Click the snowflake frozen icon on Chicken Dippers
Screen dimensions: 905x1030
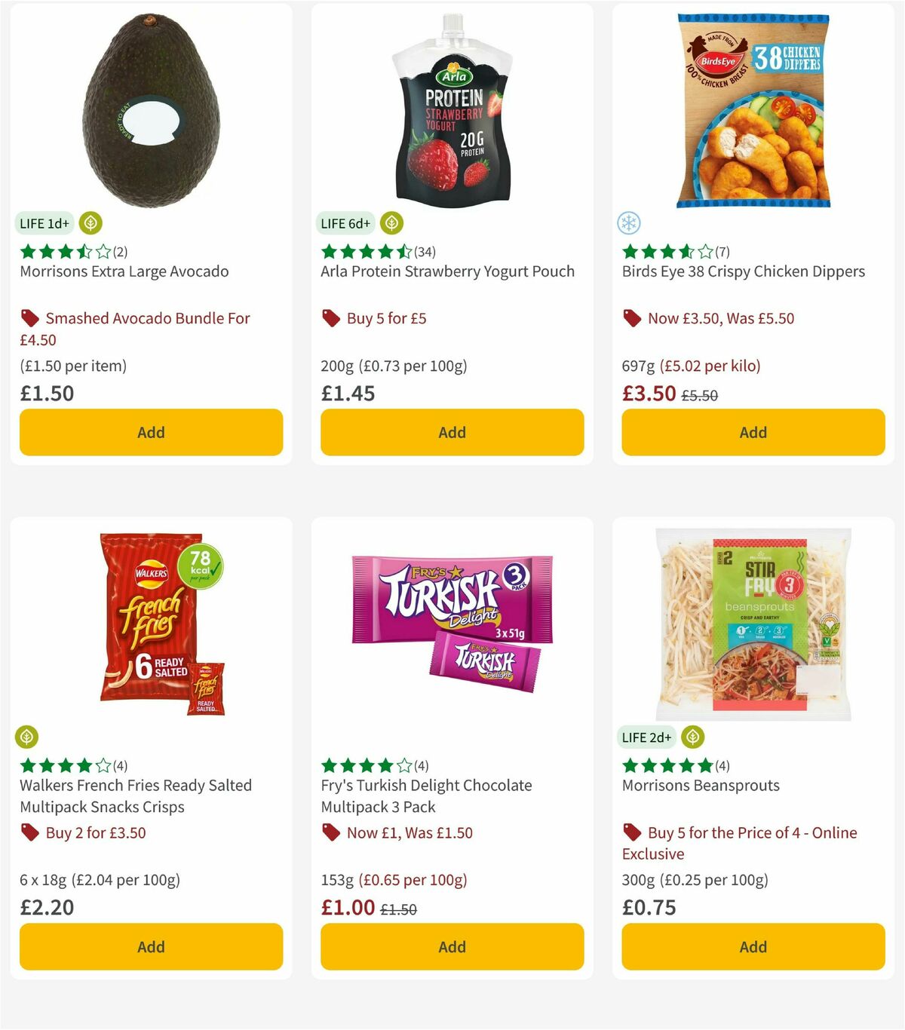(x=628, y=223)
